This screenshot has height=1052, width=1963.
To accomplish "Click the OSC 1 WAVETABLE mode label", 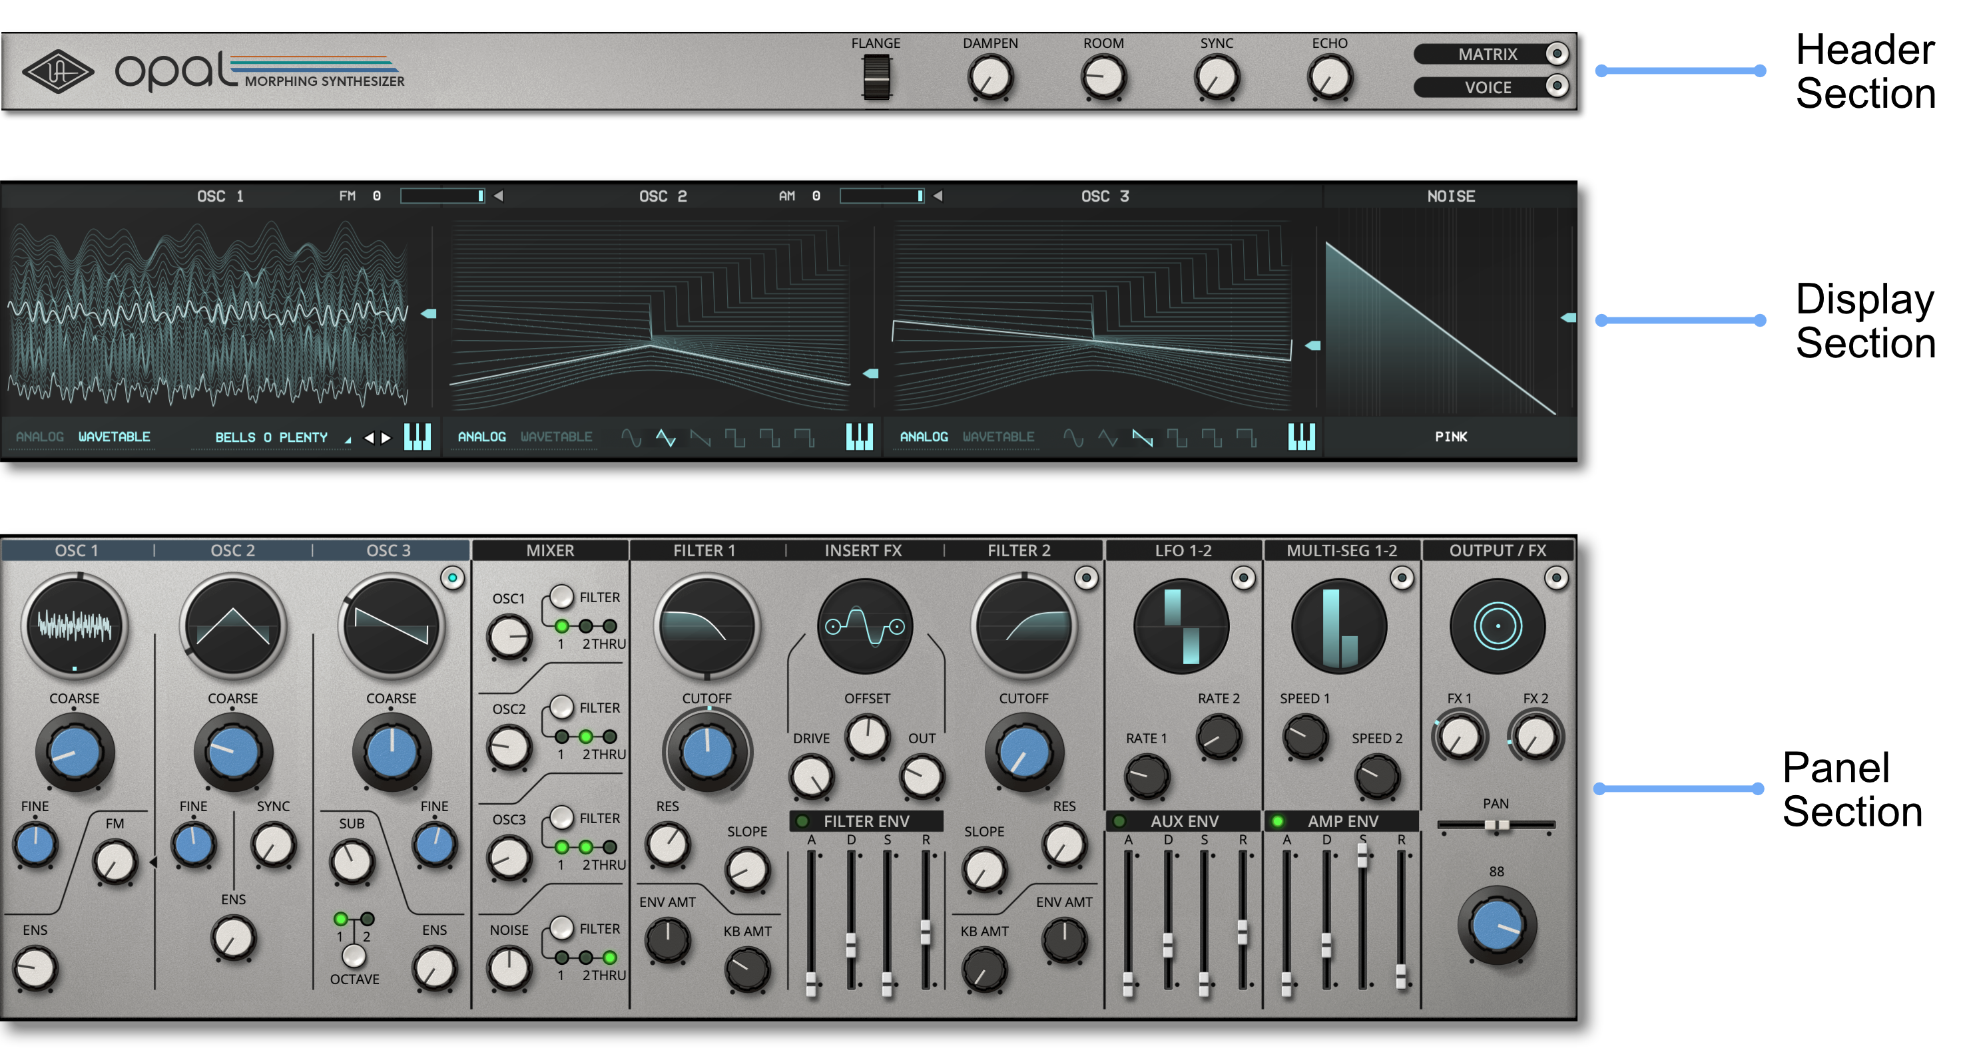I will 115,437.
